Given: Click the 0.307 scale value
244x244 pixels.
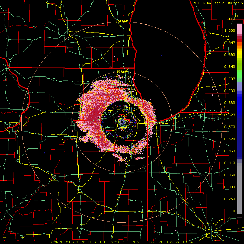Looking at the screenshot, I should (x=230, y=187).
